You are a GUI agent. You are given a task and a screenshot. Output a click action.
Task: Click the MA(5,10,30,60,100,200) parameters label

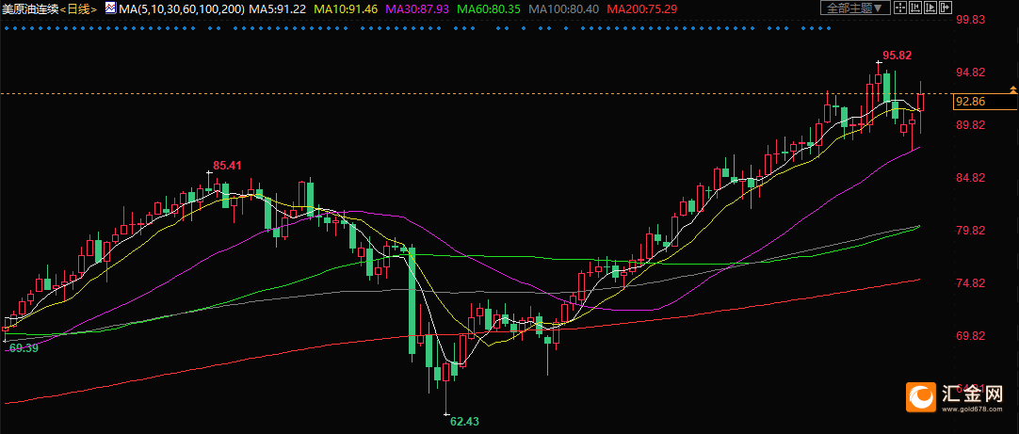pyautogui.click(x=182, y=9)
